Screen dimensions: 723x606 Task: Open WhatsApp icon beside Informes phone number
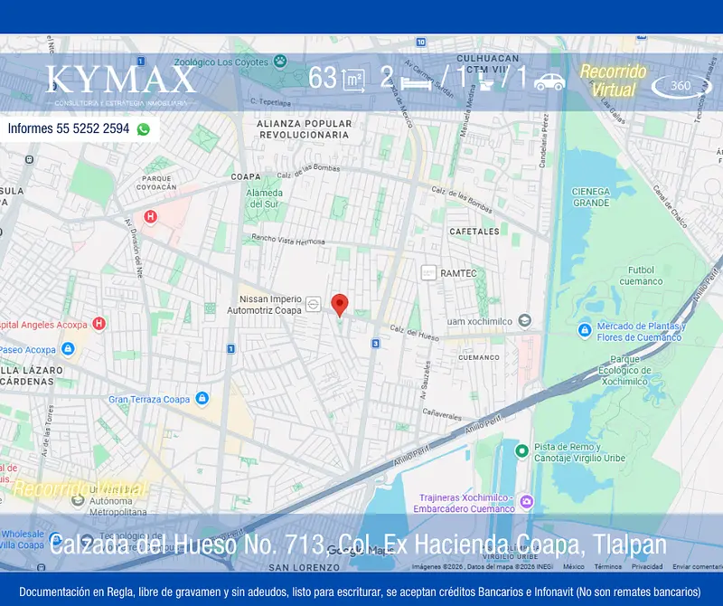tap(144, 129)
